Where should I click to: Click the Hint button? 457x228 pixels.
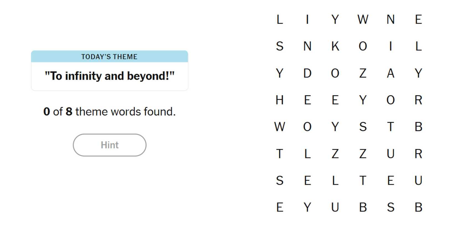coord(109,145)
